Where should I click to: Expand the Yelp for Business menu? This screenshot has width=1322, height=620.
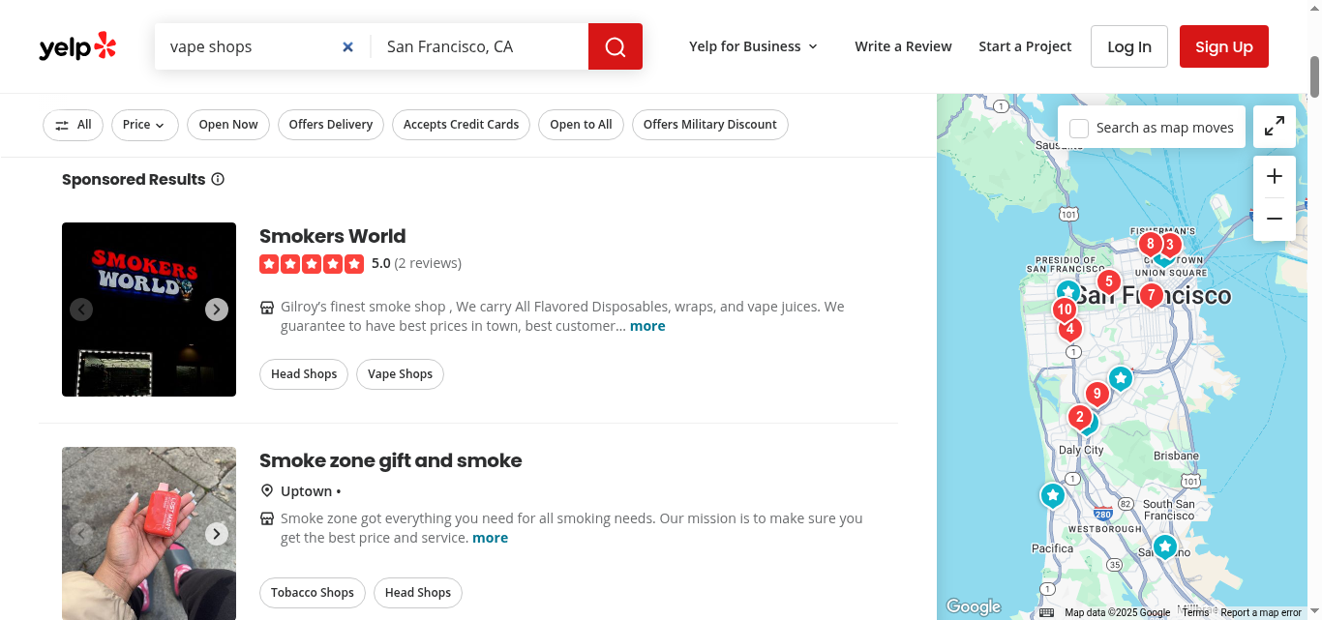(x=754, y=46)
